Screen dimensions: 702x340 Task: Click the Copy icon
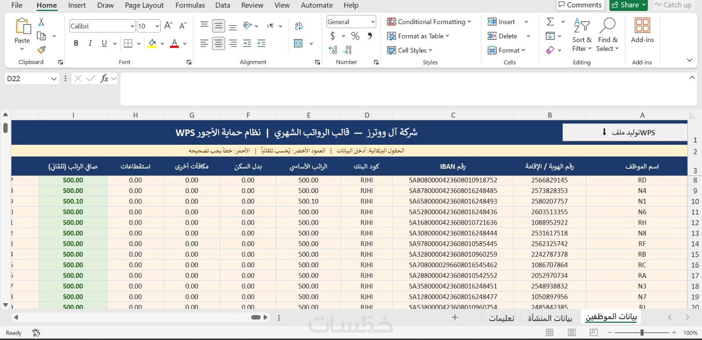[x=42, y=36]
